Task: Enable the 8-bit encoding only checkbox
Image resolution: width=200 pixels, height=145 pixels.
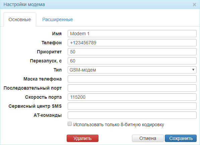Action: point(70,124)
